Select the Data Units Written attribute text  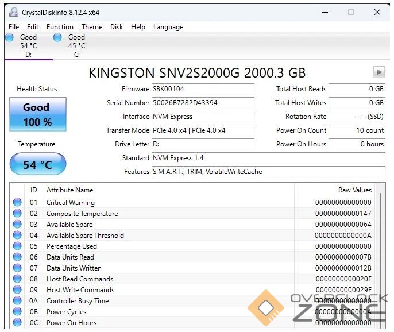74,268
